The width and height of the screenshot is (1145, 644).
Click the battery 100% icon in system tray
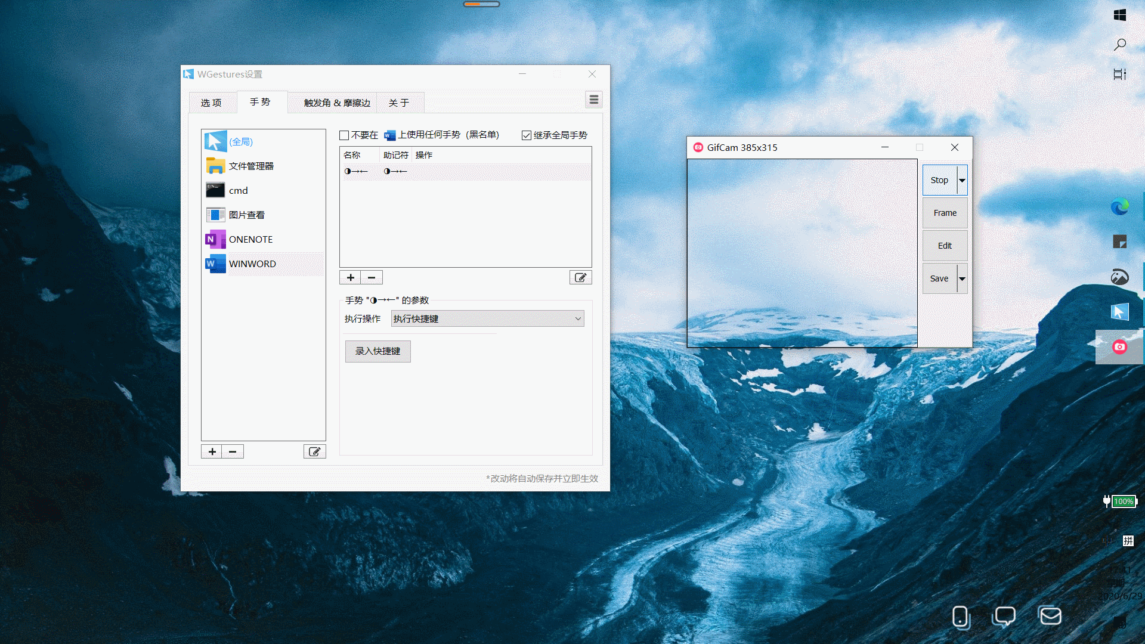pos(1123,501)
